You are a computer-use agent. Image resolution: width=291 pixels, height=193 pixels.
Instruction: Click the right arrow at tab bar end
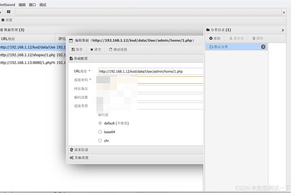(284, 13)
